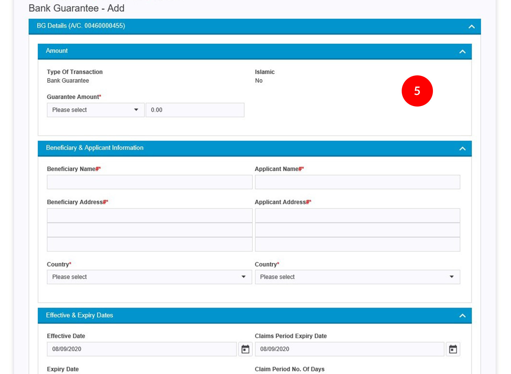
Task: Collapse the BG Details section
Action: [472, 27]
